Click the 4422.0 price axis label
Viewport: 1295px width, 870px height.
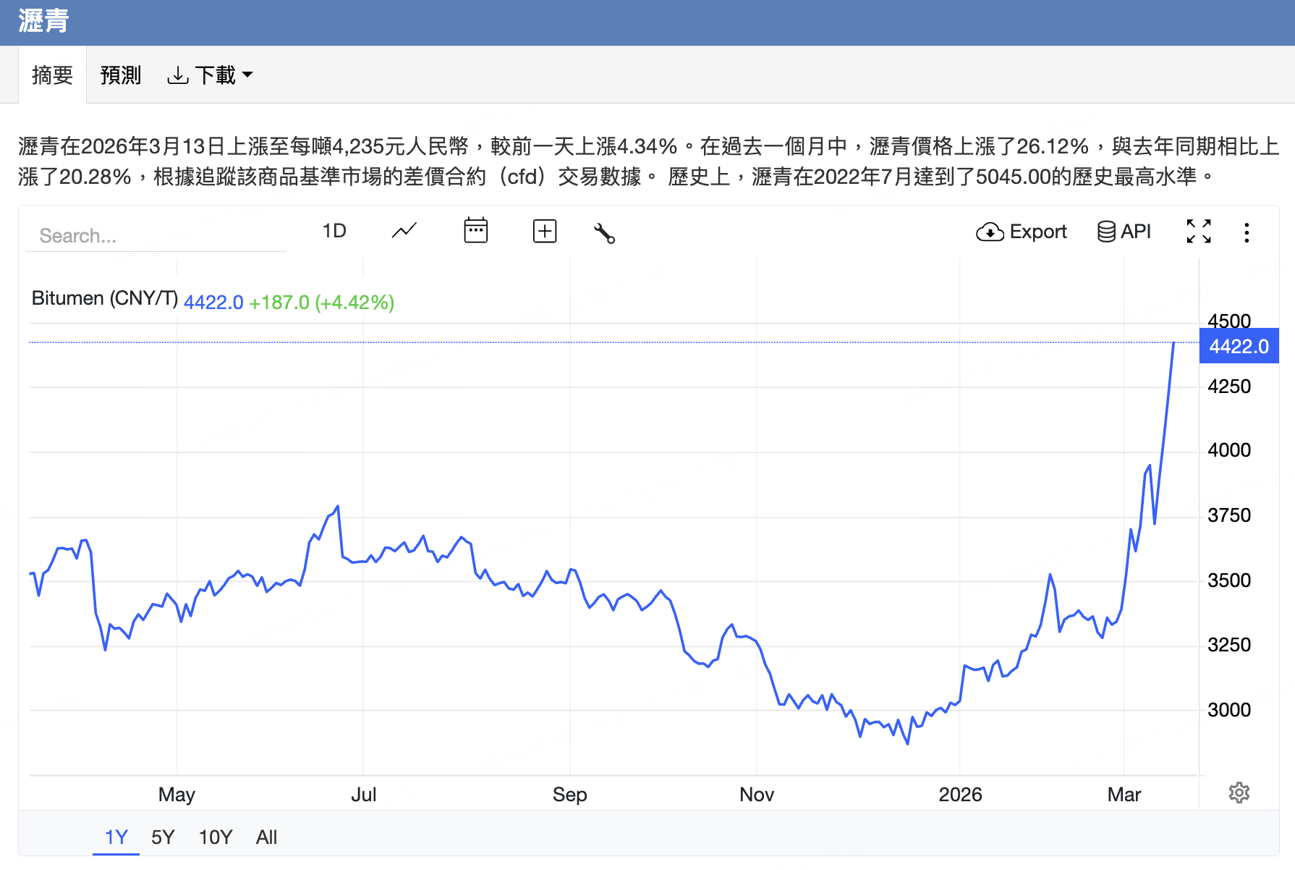[x=1239, y=346]
